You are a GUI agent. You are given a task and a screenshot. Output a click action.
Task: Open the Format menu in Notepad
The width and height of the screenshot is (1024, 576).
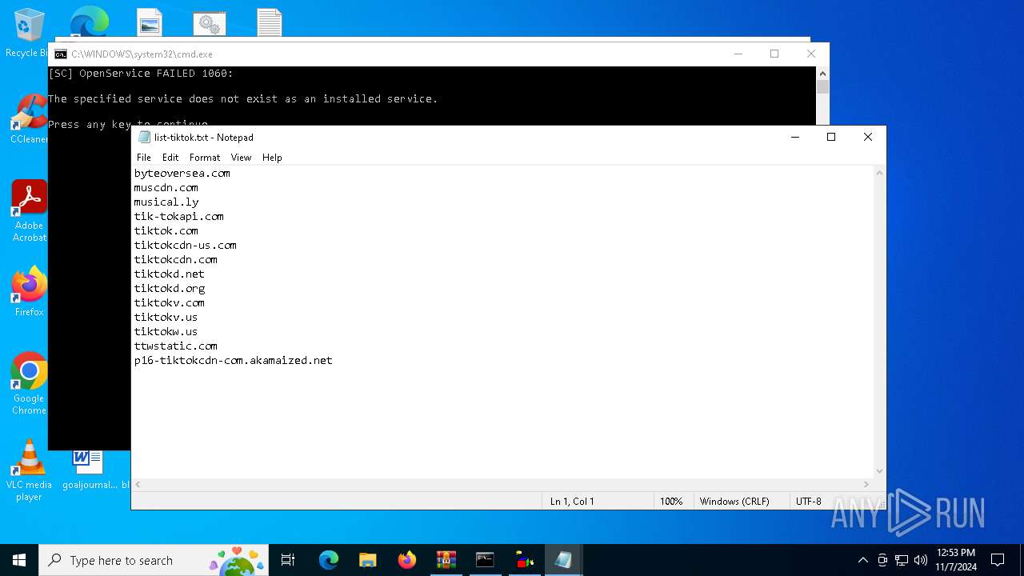point(205,158)
